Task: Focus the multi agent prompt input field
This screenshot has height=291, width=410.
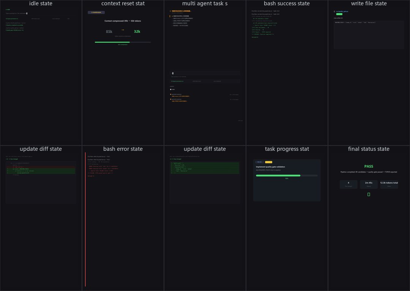Action: point(205,74)
